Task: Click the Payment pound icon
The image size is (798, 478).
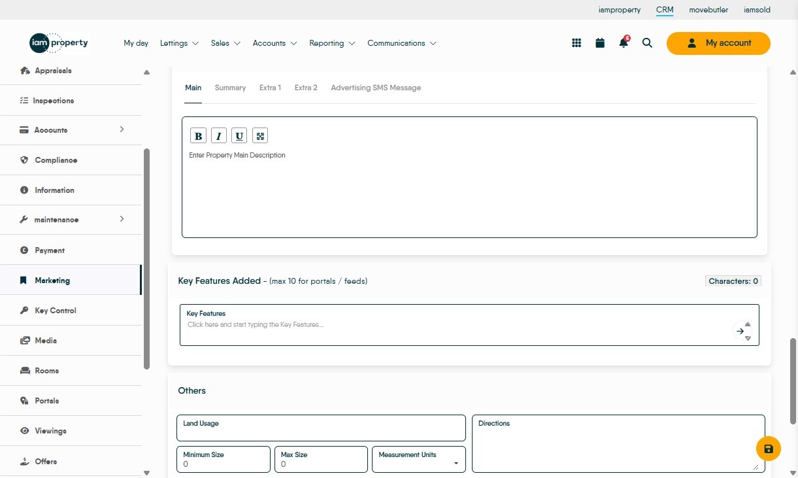Action: [24, 250]
